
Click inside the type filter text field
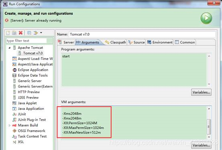click(x=26, y=41)
